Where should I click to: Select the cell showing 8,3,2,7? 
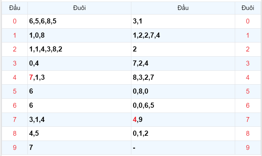tap(144, 77)
